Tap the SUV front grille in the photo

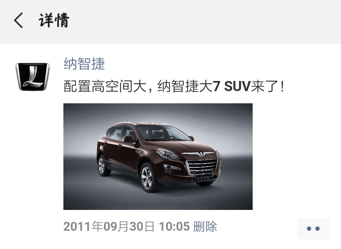click(202, 166)
